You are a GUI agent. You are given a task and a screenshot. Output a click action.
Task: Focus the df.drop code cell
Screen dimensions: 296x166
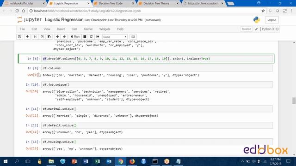pyautogui.click(x=157, y=59)
